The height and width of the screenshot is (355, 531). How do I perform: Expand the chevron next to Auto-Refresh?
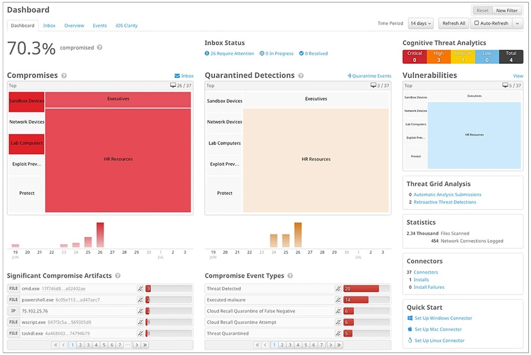point(517,23)
